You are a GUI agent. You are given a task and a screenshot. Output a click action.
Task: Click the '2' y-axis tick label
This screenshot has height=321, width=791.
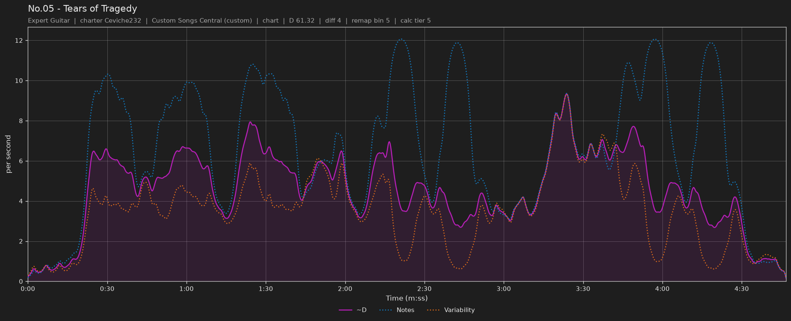21,242
